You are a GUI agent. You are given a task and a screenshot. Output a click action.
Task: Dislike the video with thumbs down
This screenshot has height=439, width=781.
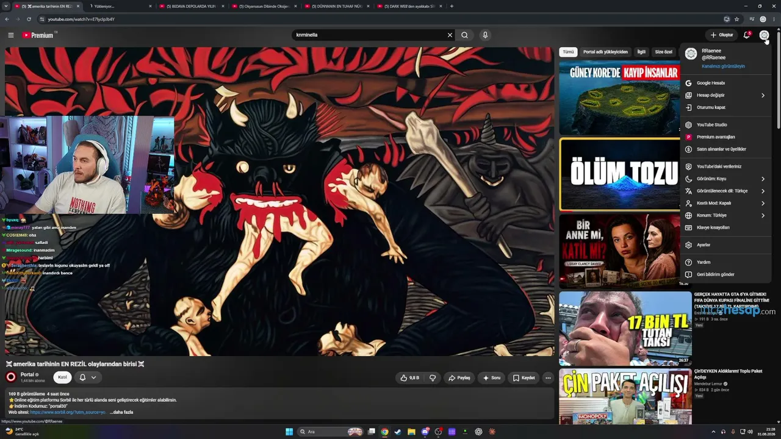433,378
